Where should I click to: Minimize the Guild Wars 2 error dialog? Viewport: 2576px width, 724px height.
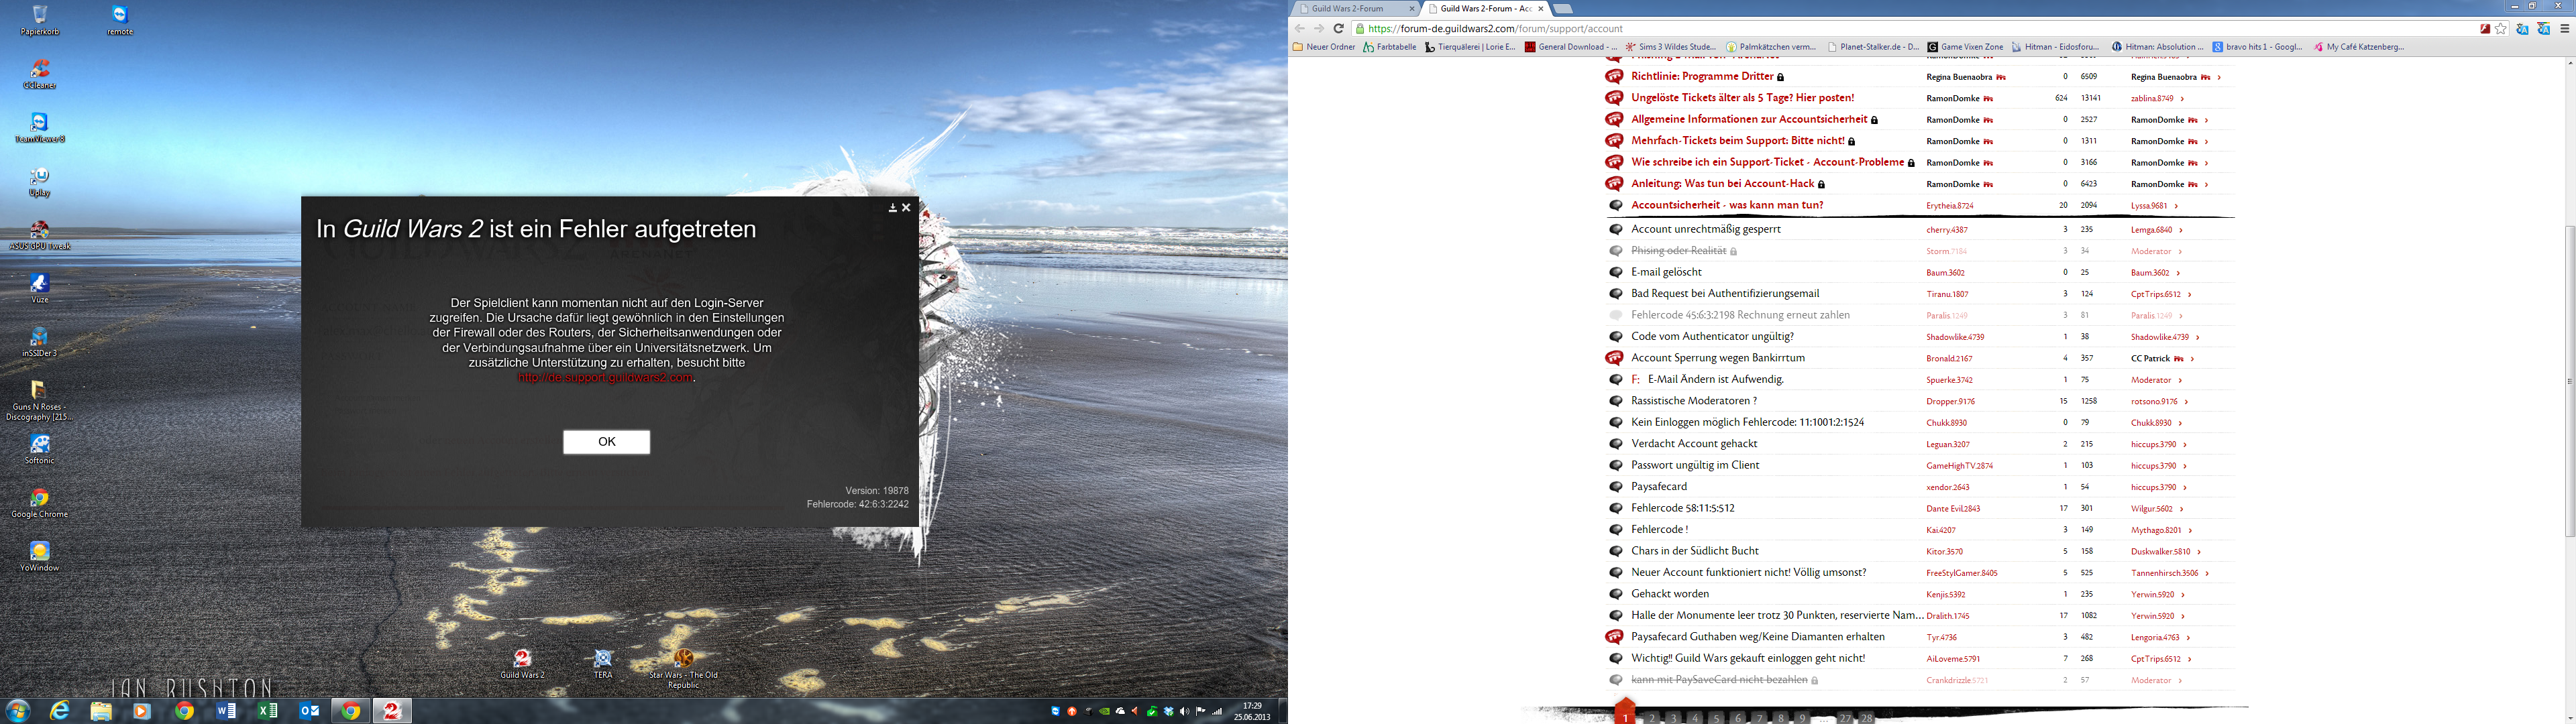tap(892, 208)
